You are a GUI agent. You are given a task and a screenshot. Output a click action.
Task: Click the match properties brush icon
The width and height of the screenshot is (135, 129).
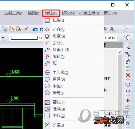pyautogui.click(x=26, y=29)
